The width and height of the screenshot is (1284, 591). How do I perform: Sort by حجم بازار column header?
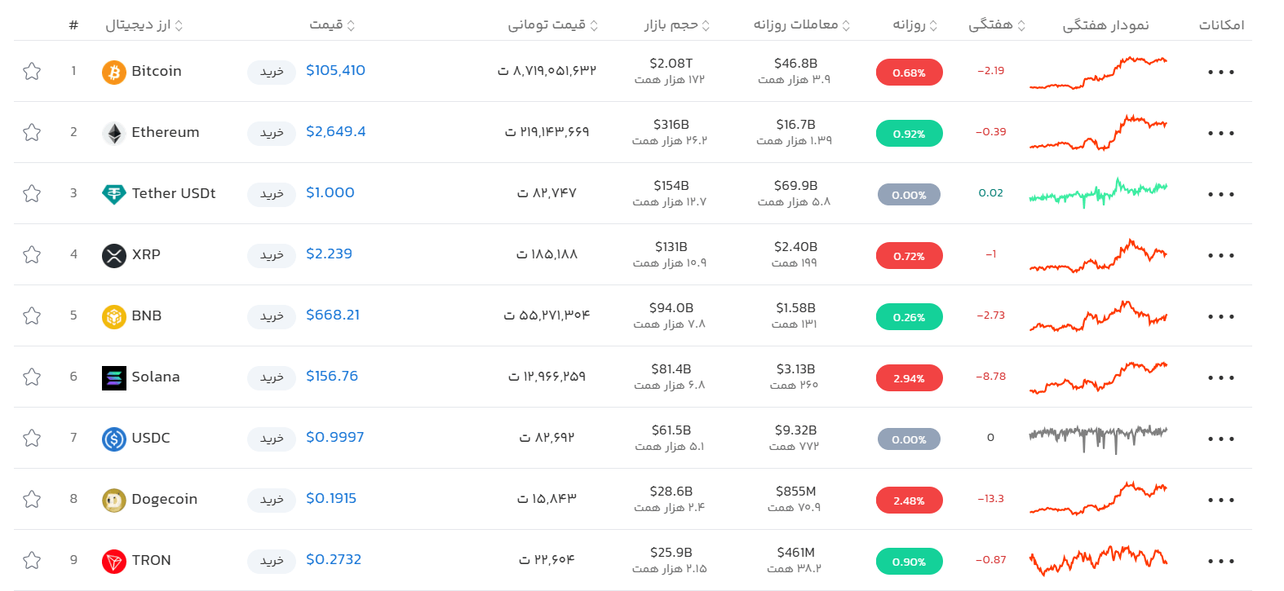pos(677,24)
